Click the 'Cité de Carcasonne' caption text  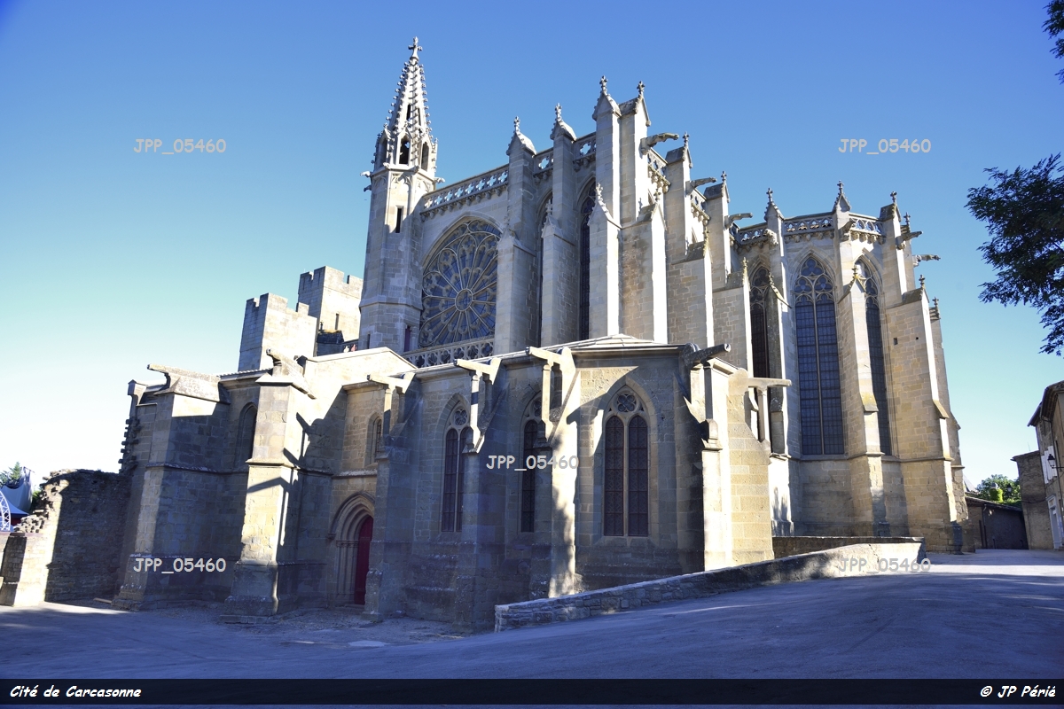click(75, 691)
